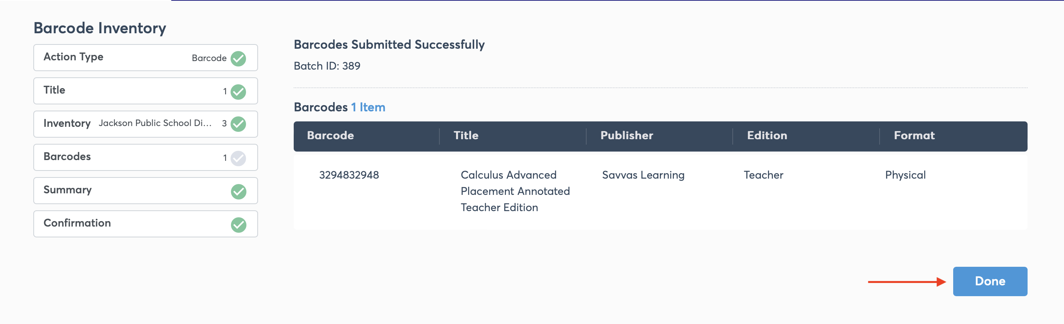The image size is (1064, 324).
Task: Click the green checkmark on Confirmation step
Action: click(x=238, y=225)
